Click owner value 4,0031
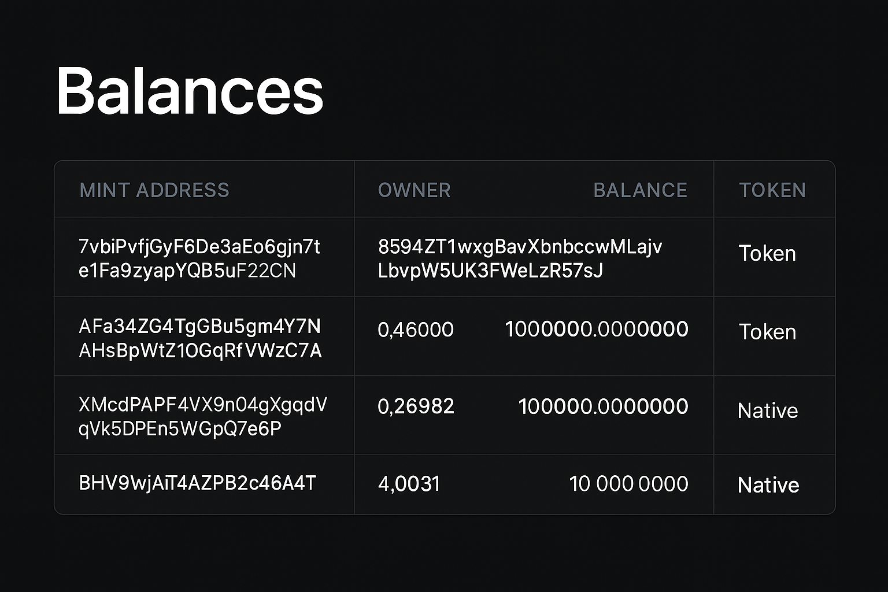The width and height of the screenshot is (888, 592). 409,483
